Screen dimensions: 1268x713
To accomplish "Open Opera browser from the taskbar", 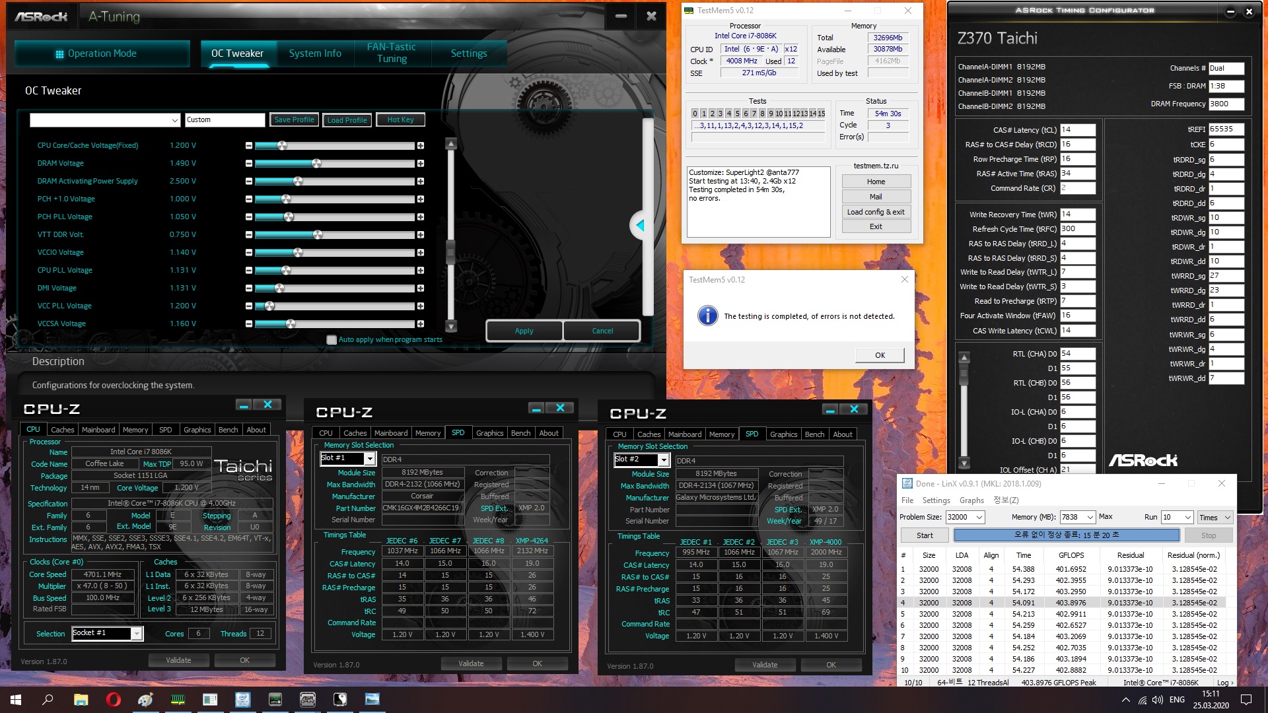I will coord(113,699).
